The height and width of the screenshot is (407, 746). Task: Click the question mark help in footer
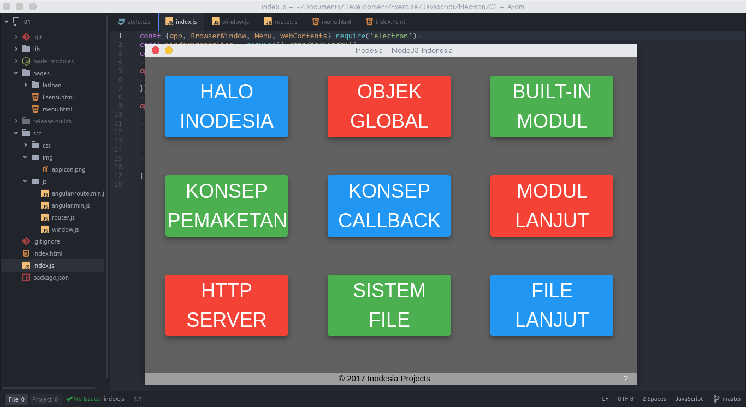pyautogui.click(x=626, y=379)
